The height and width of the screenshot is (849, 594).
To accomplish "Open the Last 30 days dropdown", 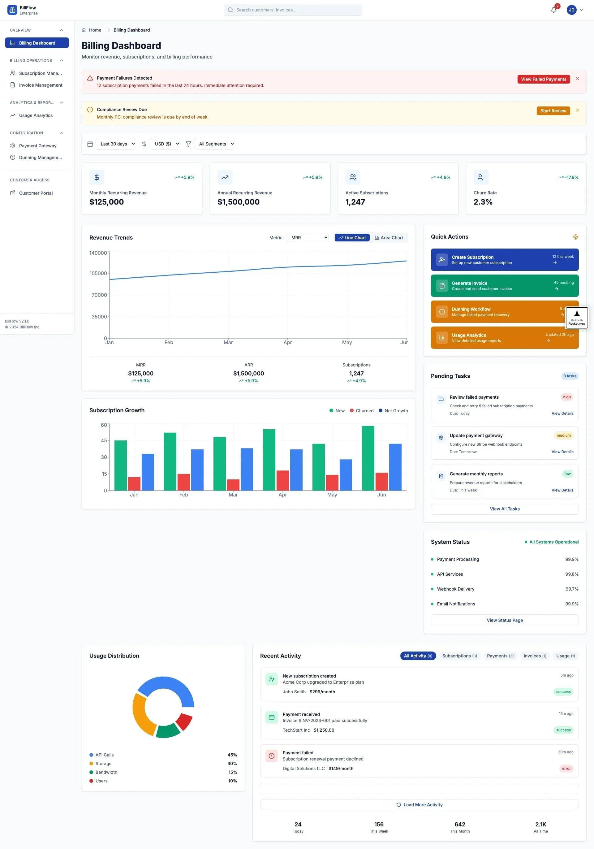I will pyautogui.click(x=116, y=144).
